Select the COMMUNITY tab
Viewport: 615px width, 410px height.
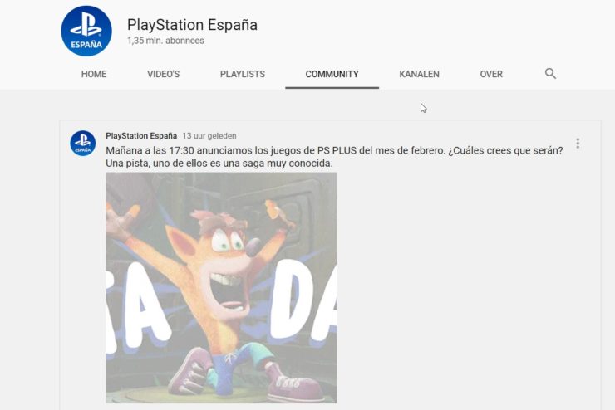(332, 74)
